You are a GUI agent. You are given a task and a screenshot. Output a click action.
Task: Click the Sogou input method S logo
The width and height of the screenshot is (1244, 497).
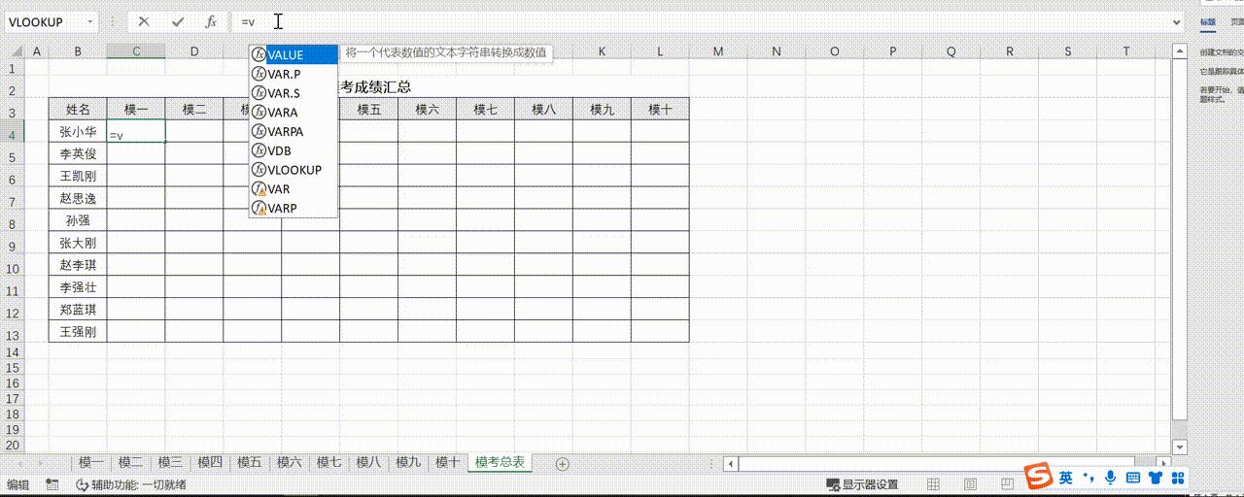point(1039,477)
